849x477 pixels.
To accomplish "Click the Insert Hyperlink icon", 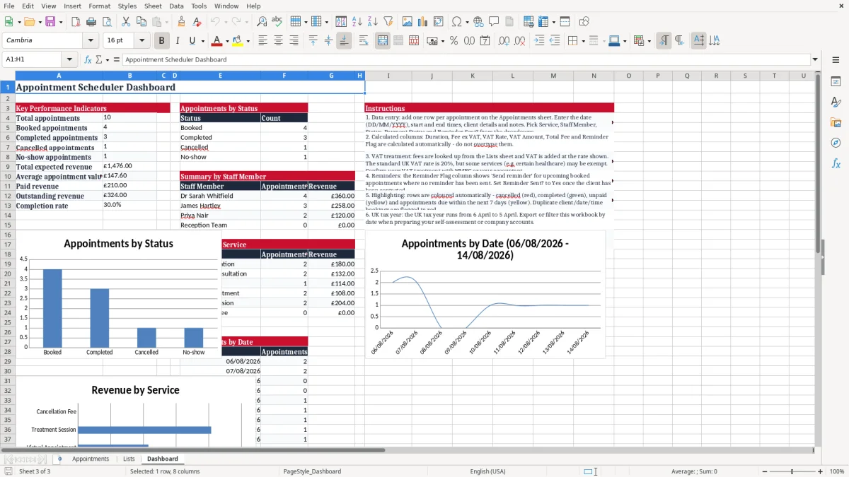I will point(478,22).
